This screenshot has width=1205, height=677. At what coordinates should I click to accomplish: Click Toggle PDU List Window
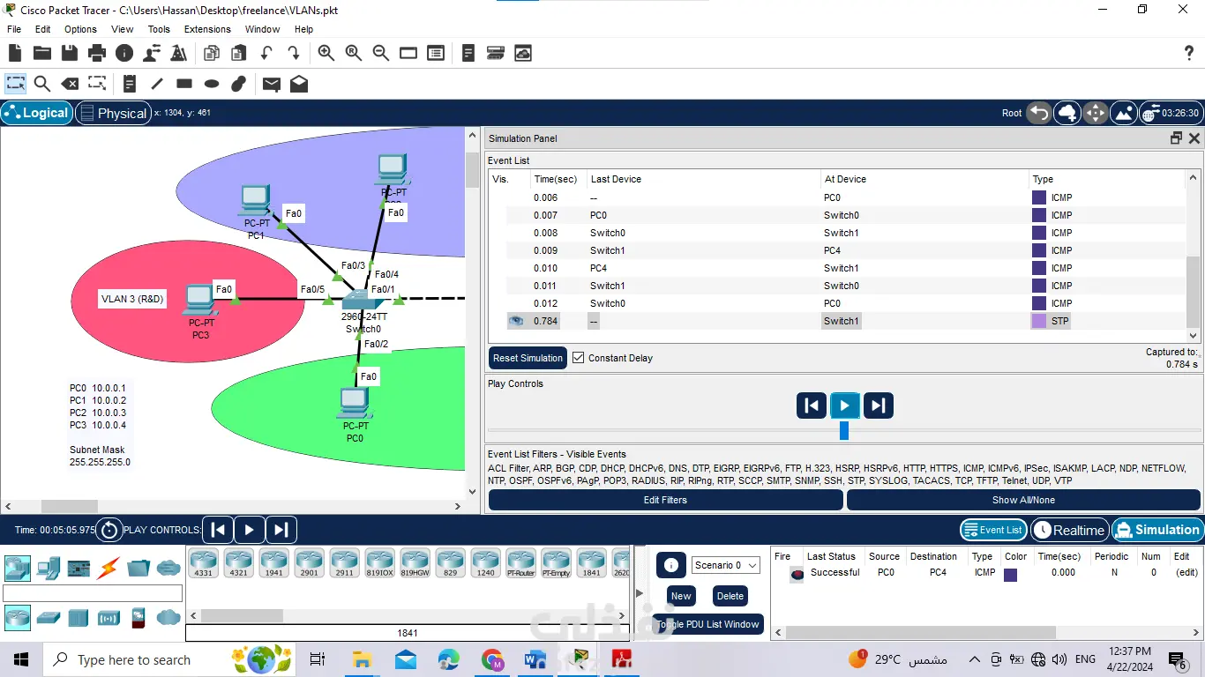click(x=707, y=624)
